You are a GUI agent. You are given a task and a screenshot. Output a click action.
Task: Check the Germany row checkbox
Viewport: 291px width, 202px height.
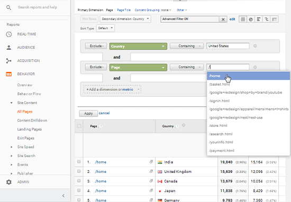pos(79,200)
